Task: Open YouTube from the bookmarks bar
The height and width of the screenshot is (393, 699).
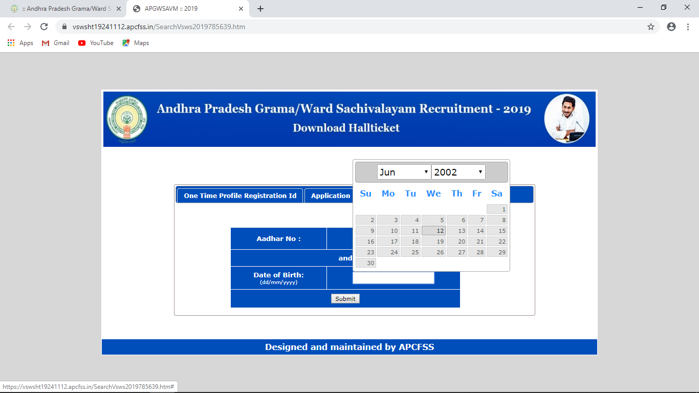Action: click(95, 43)
